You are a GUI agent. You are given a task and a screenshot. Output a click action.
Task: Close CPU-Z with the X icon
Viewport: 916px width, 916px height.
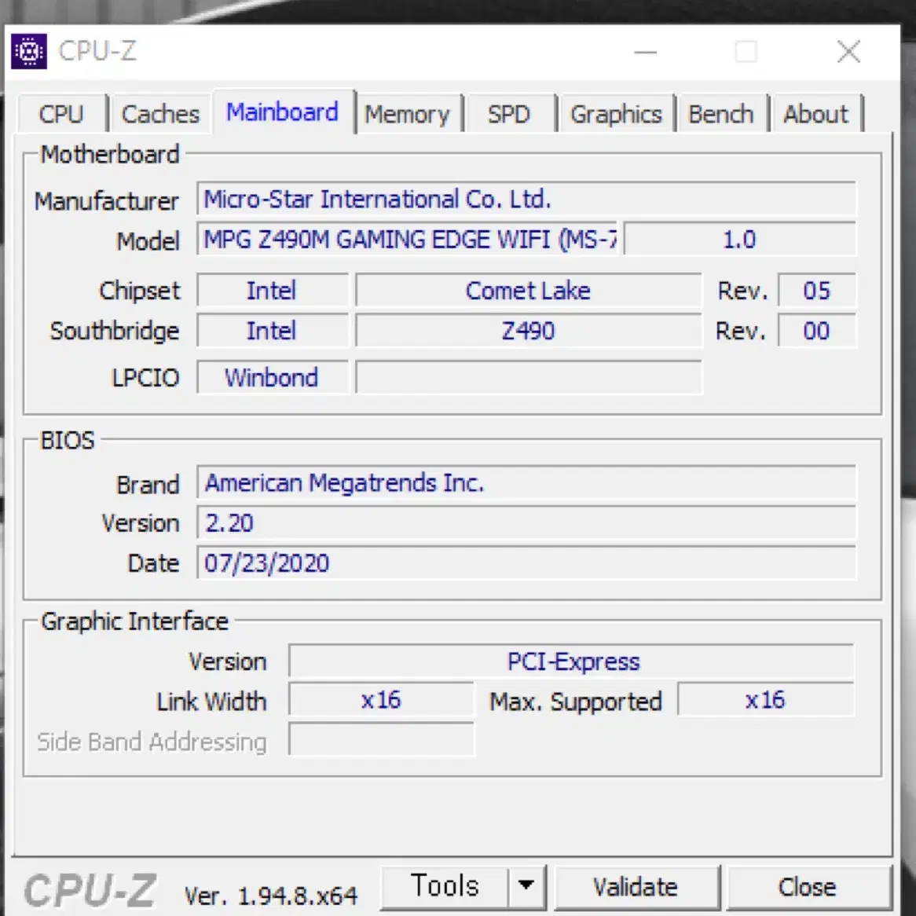(848, 52)
